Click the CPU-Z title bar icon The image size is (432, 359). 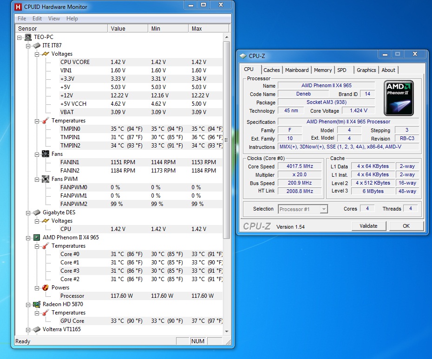click(243, 56)
